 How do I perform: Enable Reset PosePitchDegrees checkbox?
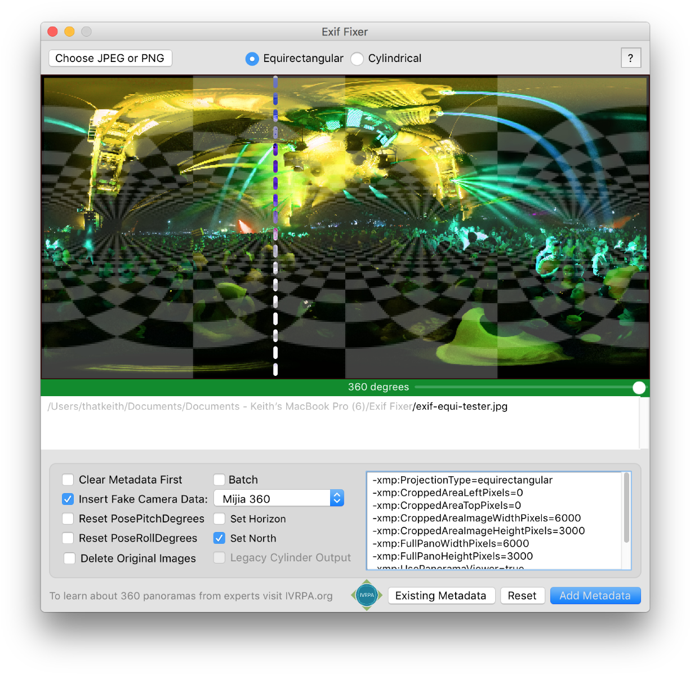pos(68,519)
